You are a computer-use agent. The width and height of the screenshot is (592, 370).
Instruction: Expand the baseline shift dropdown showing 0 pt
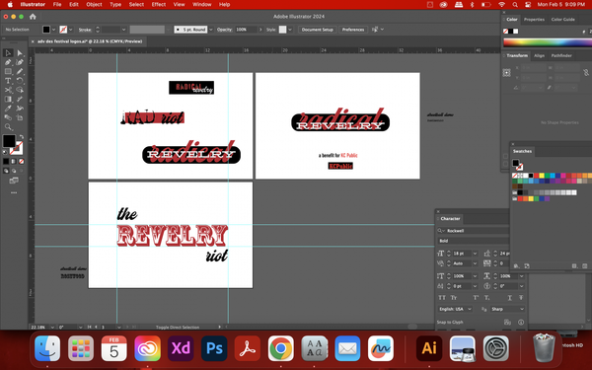coord(475,286)
